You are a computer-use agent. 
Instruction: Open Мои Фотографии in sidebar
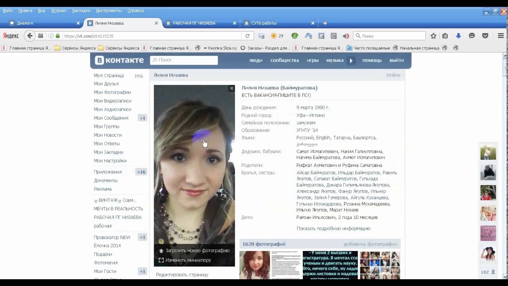pos(112,92)
